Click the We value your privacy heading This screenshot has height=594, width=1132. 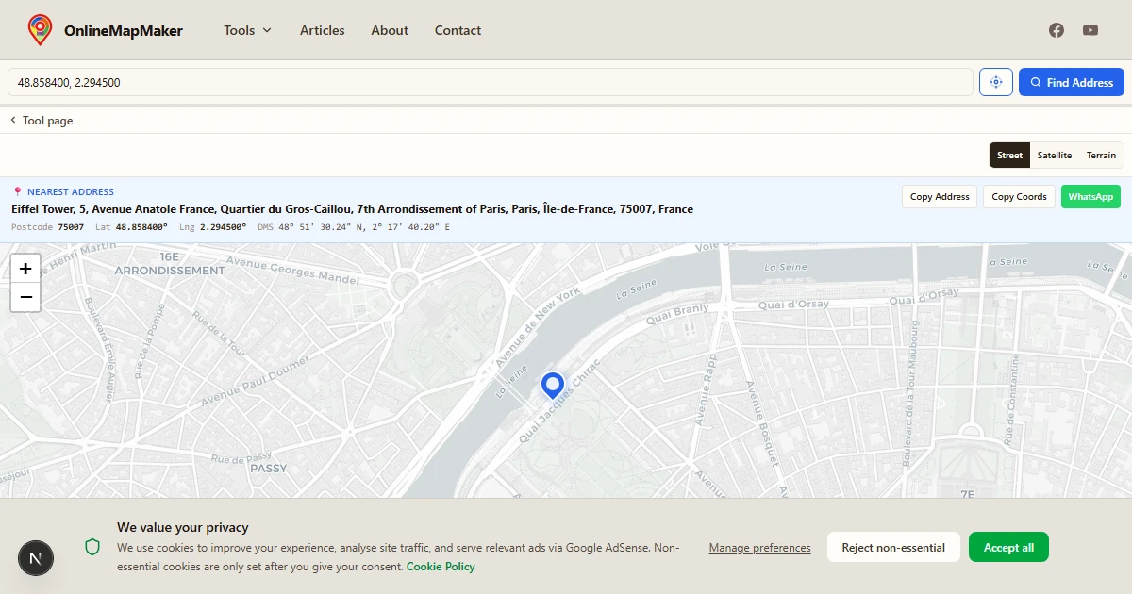tap(183, 527)
